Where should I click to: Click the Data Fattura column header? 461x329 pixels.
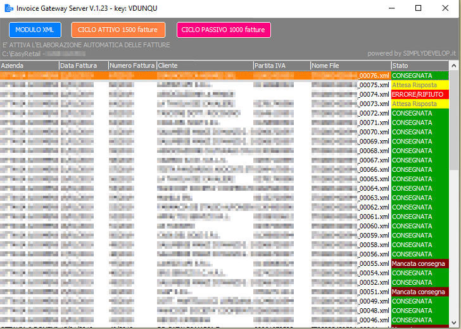click(x=83, y=66)
